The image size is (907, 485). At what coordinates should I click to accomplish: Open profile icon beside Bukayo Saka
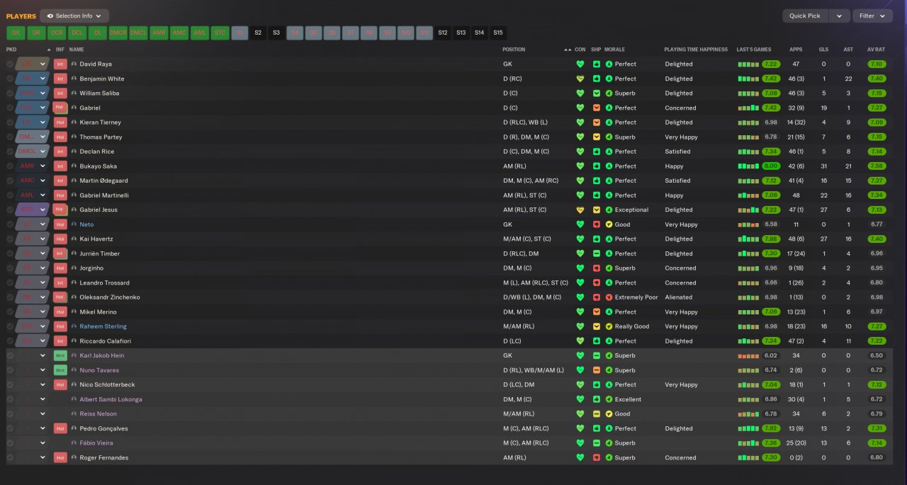[x=74, y=166]
